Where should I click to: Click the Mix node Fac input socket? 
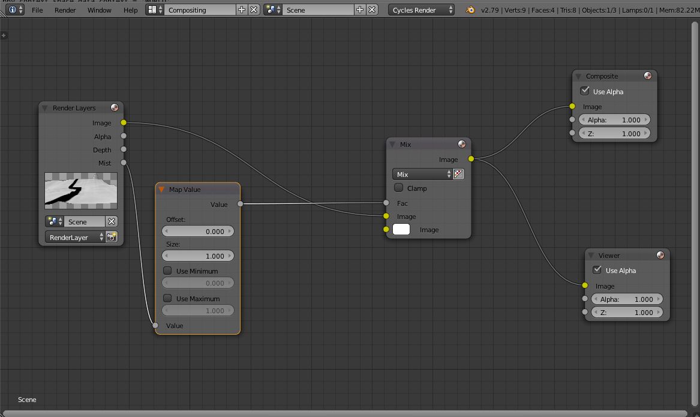point(386,203)
